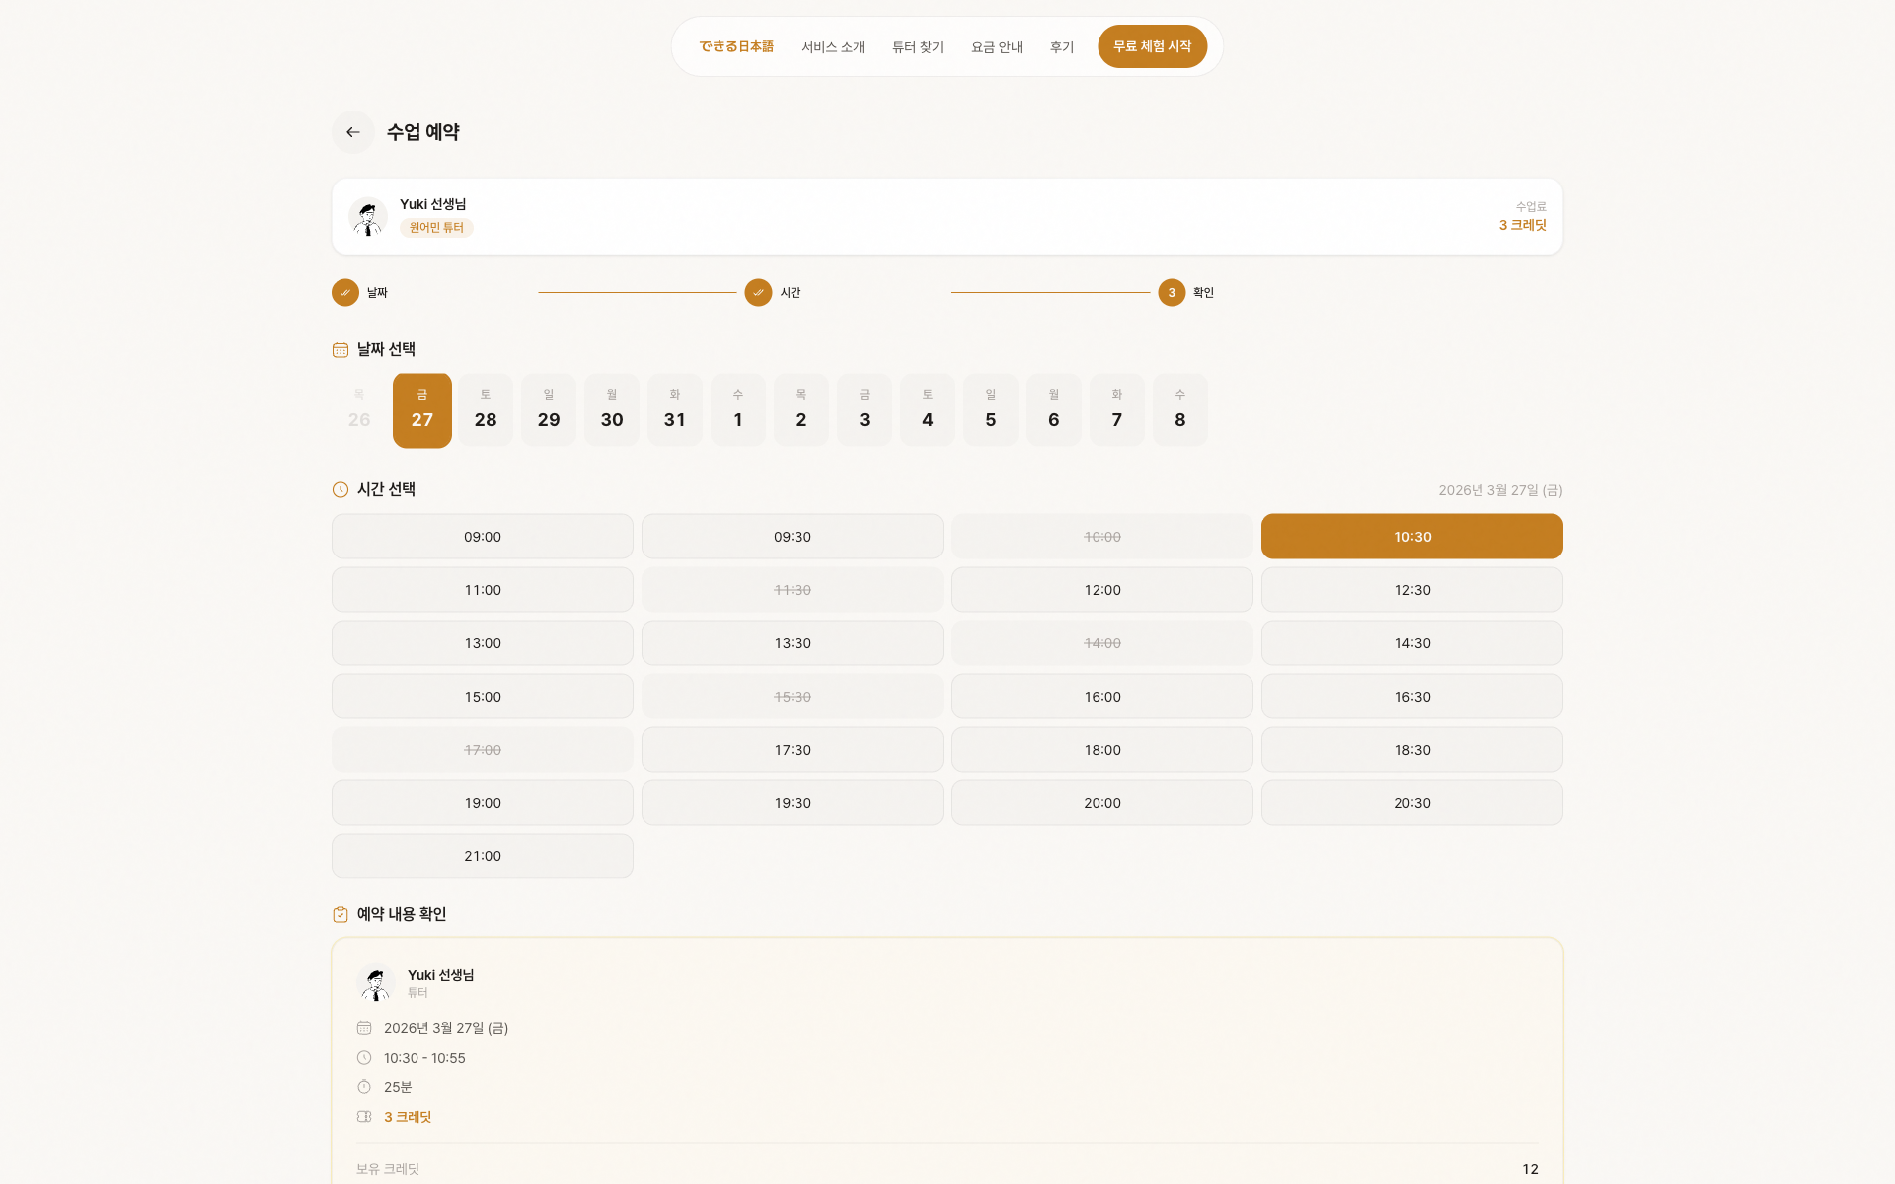
Task: Pick the 21:00 time slot
Action: click(483, 856)
